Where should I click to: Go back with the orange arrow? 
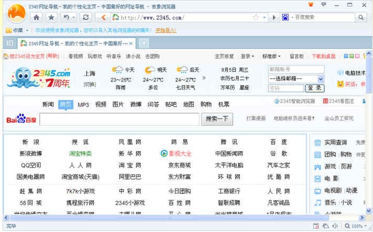[x=104, y=17]
